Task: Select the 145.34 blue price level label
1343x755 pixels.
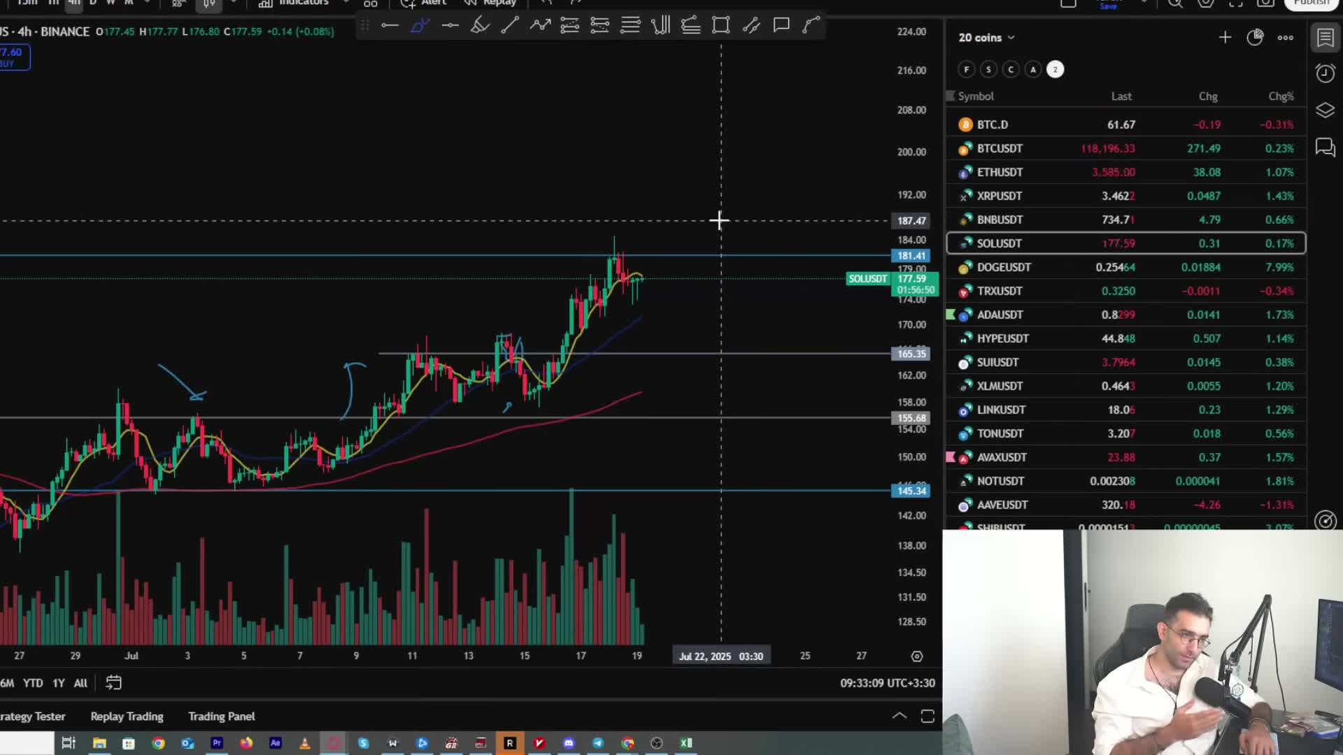Action: (911, 491)
